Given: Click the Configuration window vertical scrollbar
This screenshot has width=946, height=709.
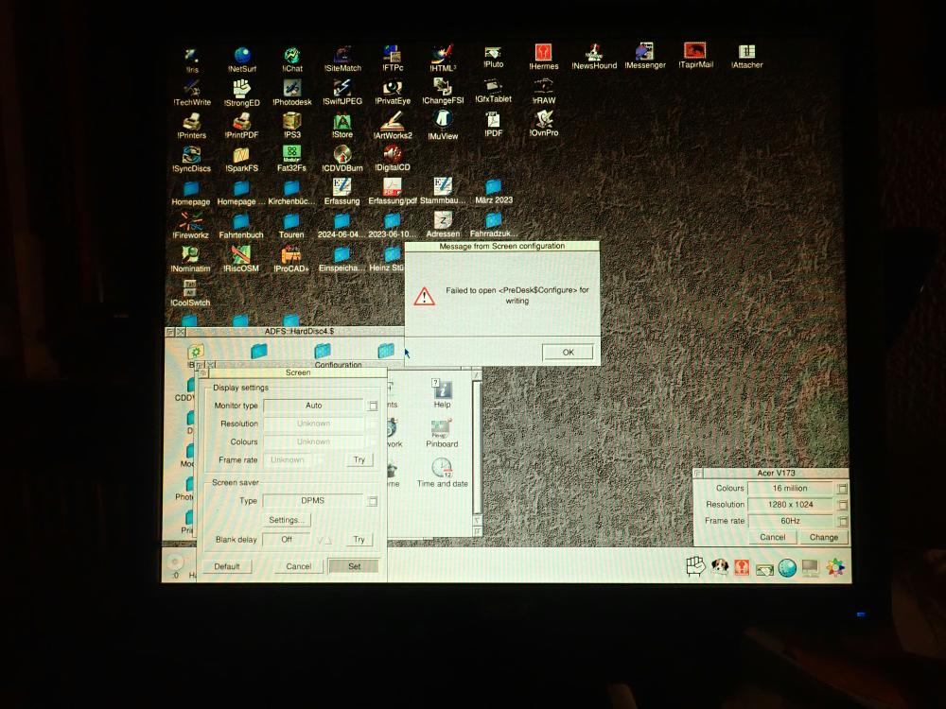Looking at the screenshot, I should tap(477, 449).
